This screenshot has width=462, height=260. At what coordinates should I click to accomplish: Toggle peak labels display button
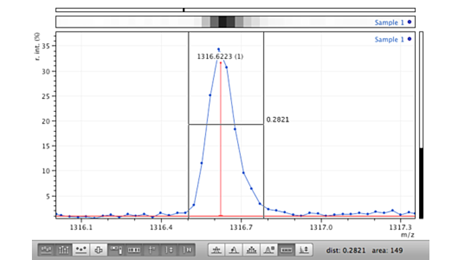46,250
